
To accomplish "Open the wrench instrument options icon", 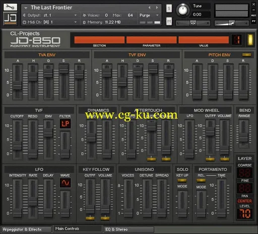I will 10,7.
